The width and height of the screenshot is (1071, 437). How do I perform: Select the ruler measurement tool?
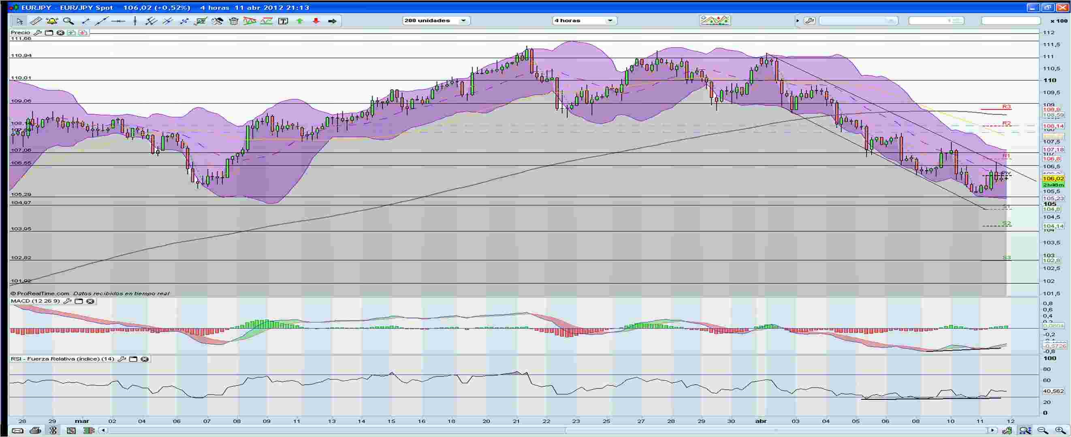(36, 21)
